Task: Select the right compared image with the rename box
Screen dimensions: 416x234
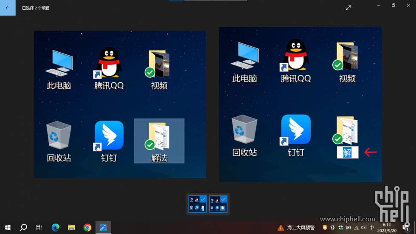Action: point(301,104)
